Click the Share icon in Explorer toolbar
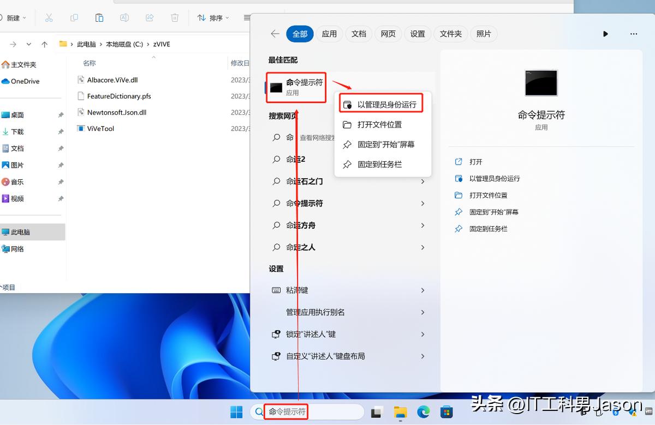The image size is (655, 425). point(149,17)
